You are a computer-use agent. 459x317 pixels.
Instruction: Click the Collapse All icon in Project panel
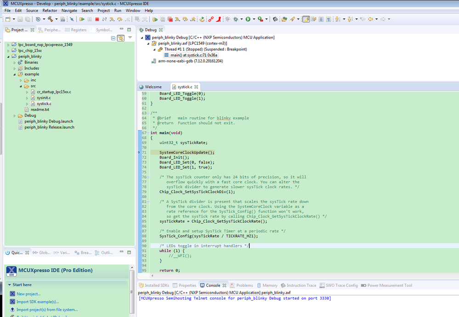[113, 38]
